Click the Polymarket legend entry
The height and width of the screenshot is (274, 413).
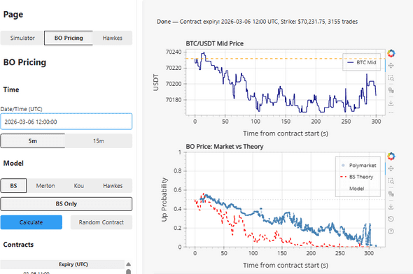tap(359, 166)
